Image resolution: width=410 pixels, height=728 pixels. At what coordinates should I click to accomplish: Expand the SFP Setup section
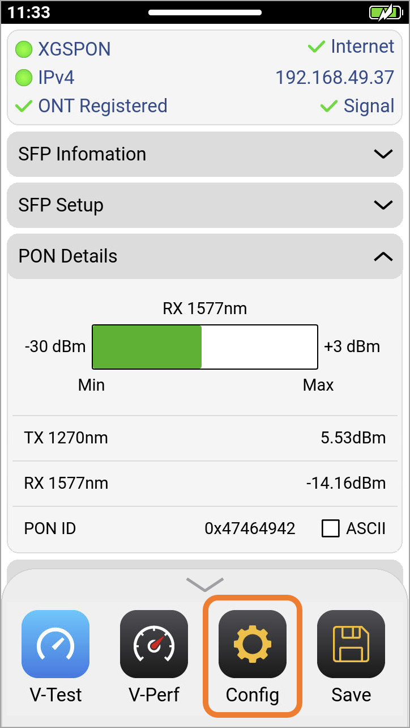tap(205, 205)
